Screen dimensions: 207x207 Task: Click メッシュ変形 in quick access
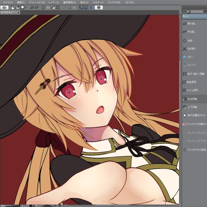tap(195, 90)
